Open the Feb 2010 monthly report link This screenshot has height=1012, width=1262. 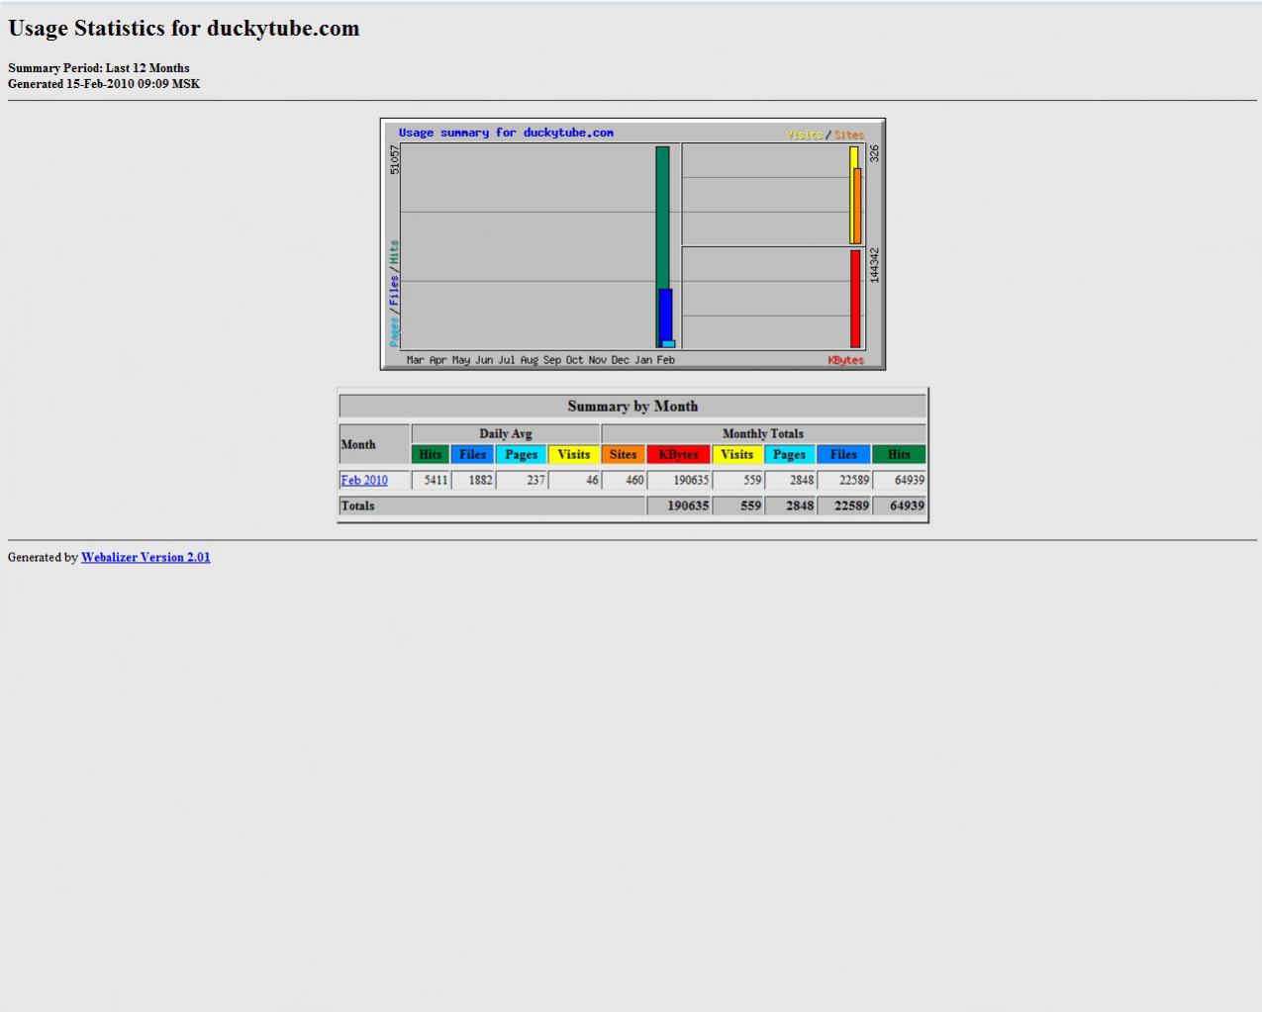(x=364, y=481)
